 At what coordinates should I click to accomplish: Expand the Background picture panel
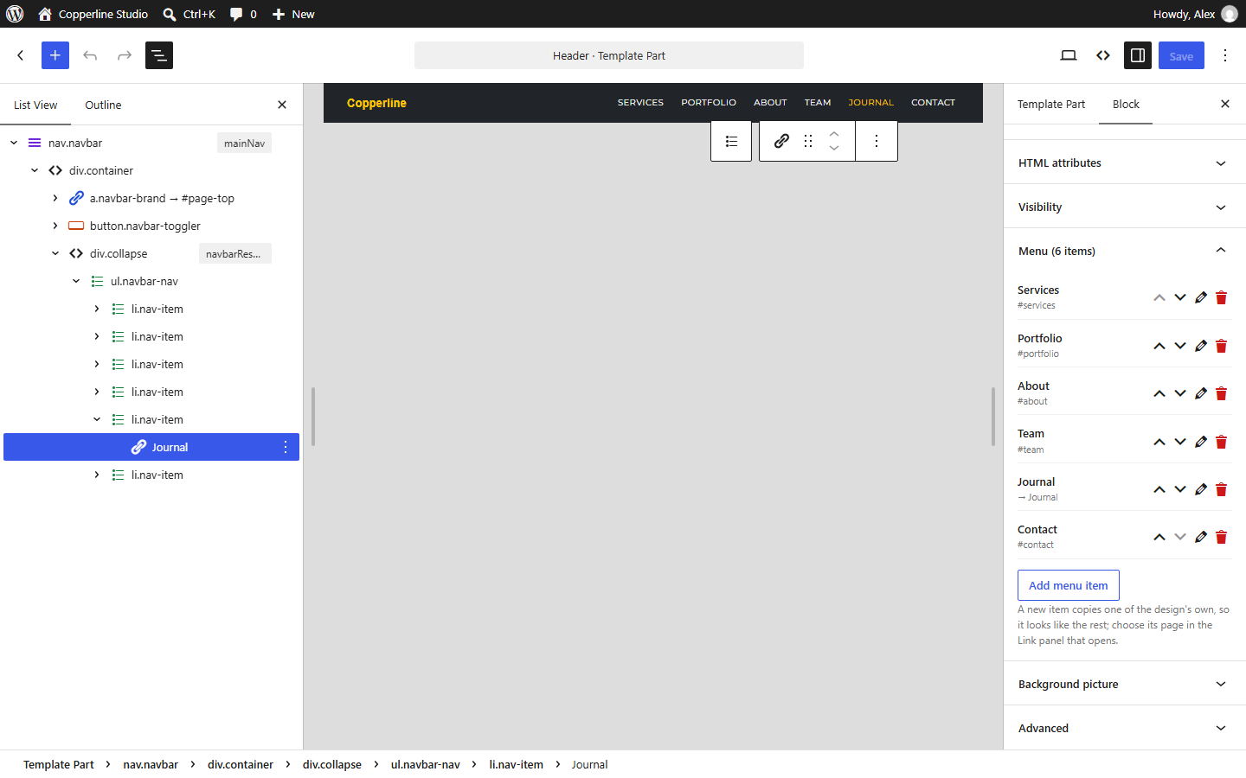coord(1125,684)
